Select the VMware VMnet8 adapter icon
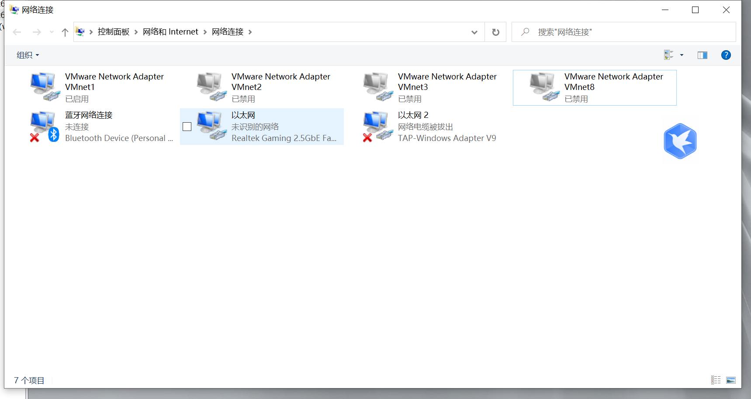Image resolution: width=751 pixels, height=399 pixels. (544, 87)
